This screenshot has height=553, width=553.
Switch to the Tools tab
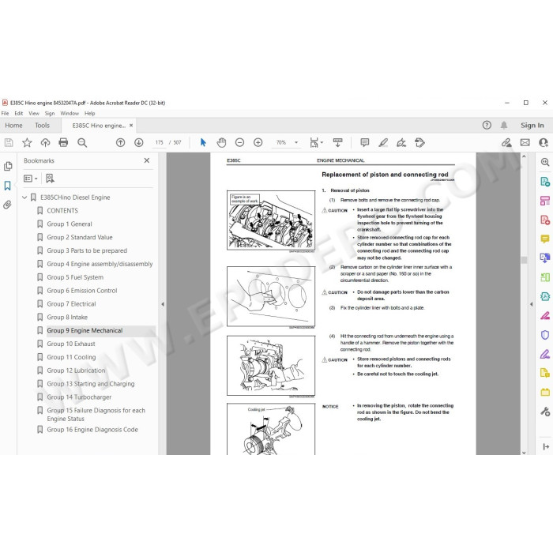coord(43,125)
